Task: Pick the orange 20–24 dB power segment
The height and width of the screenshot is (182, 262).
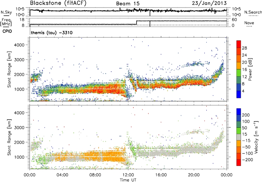Action: pyautogui.click(x=239, y=59)
